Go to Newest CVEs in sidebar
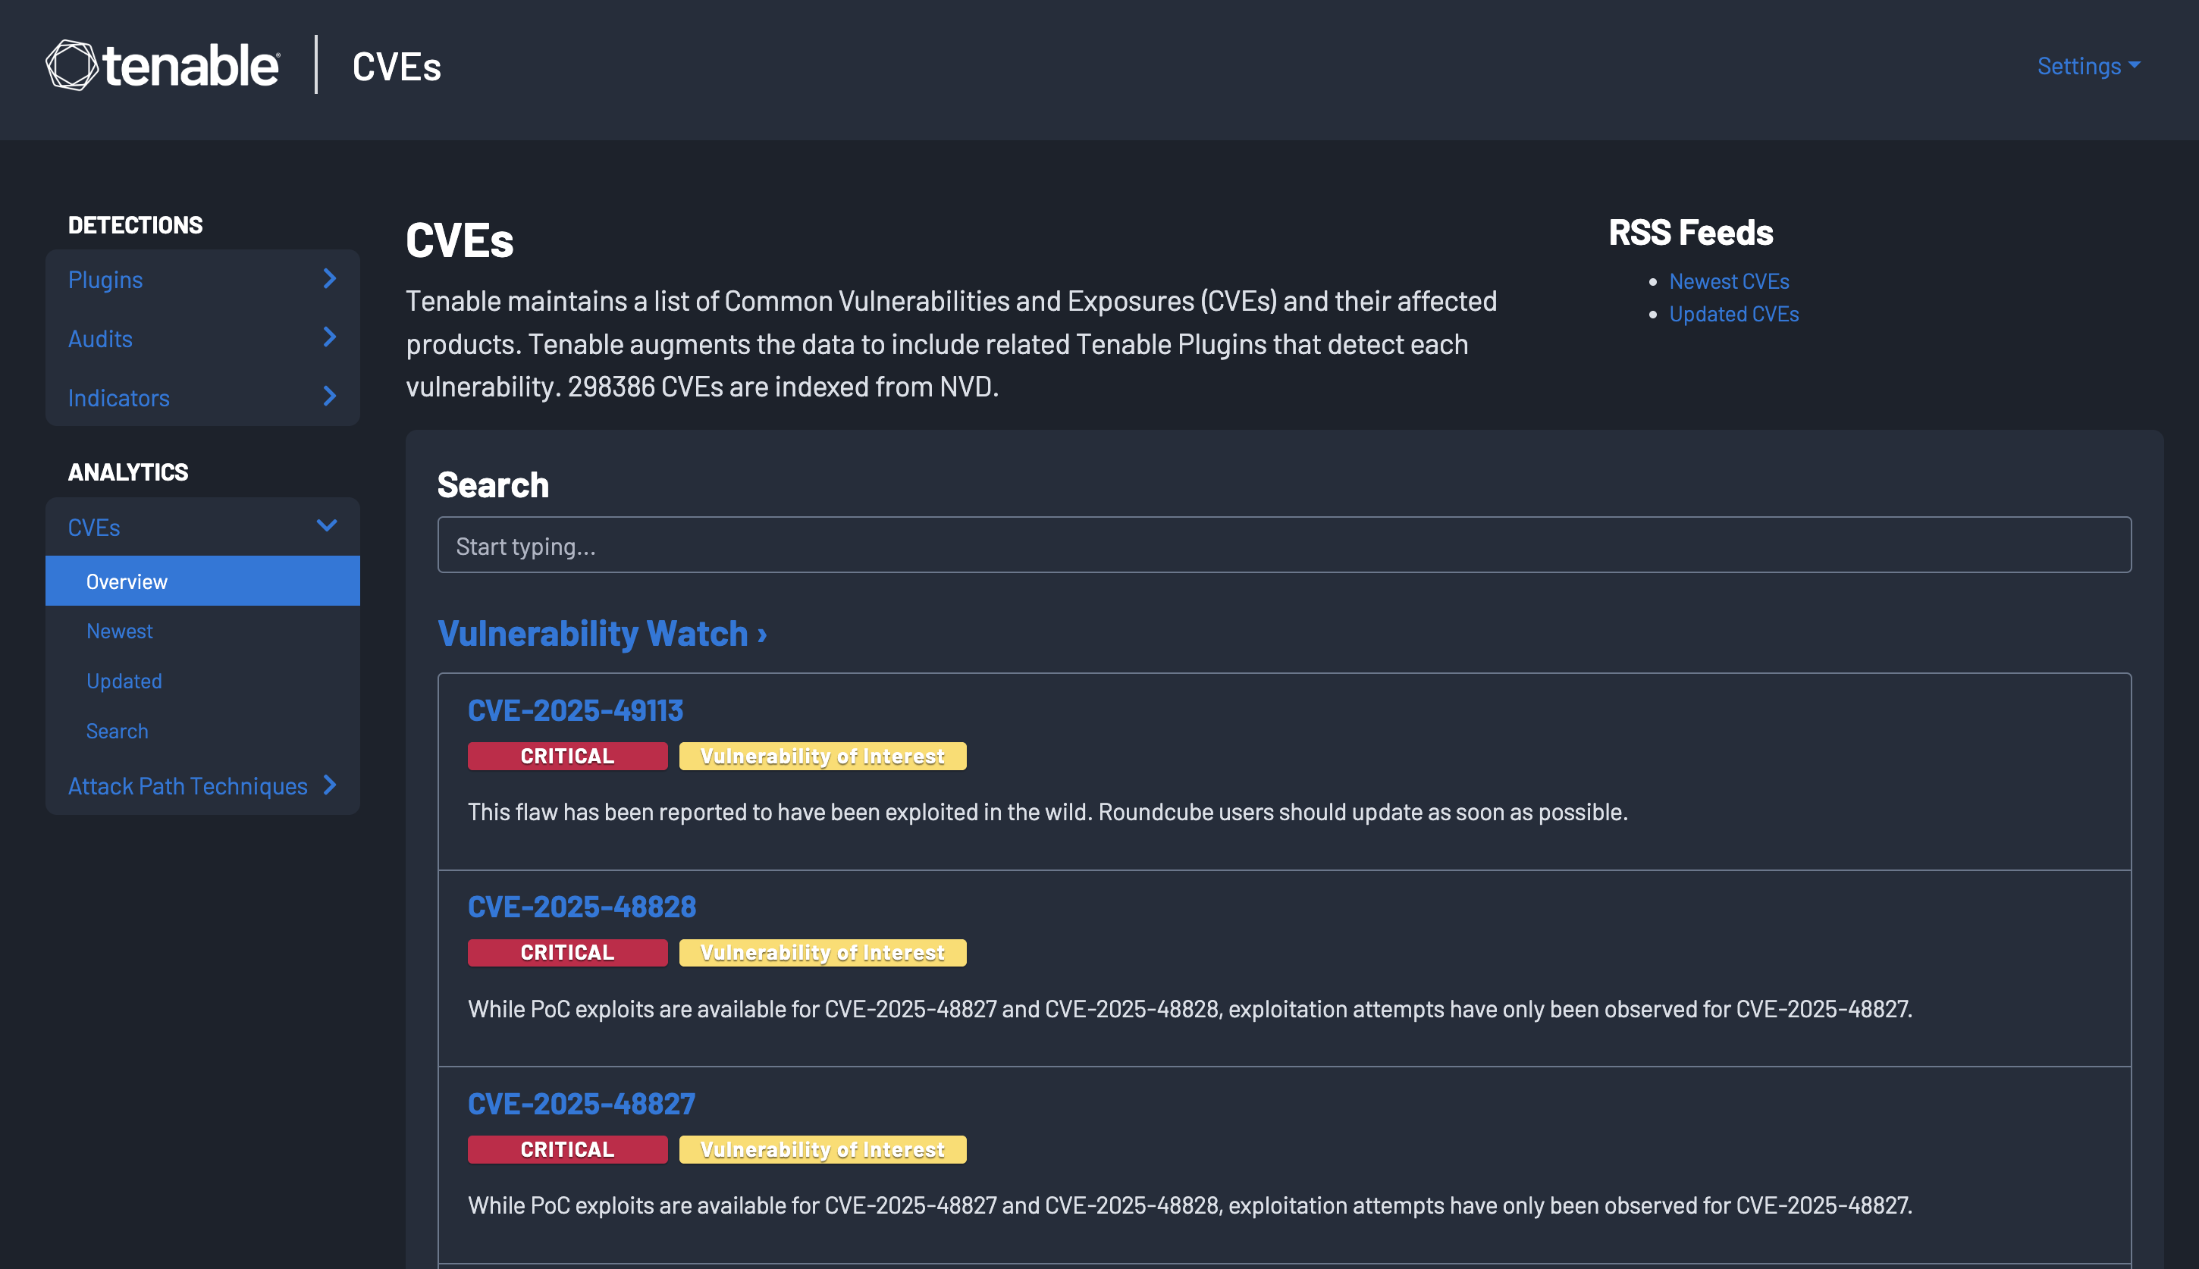This screenshot has height=1269, width=2199. (119, 631)
